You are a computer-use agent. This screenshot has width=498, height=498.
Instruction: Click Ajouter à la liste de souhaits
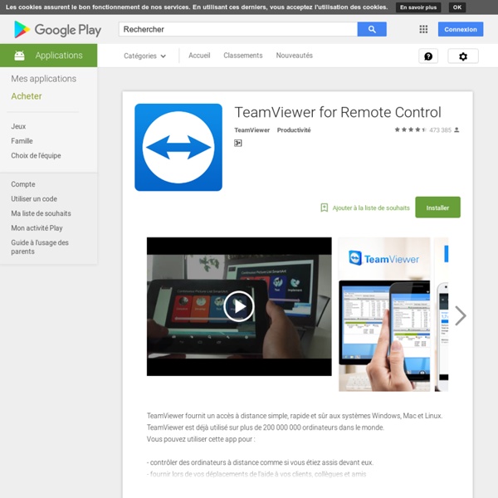[371, 208]
